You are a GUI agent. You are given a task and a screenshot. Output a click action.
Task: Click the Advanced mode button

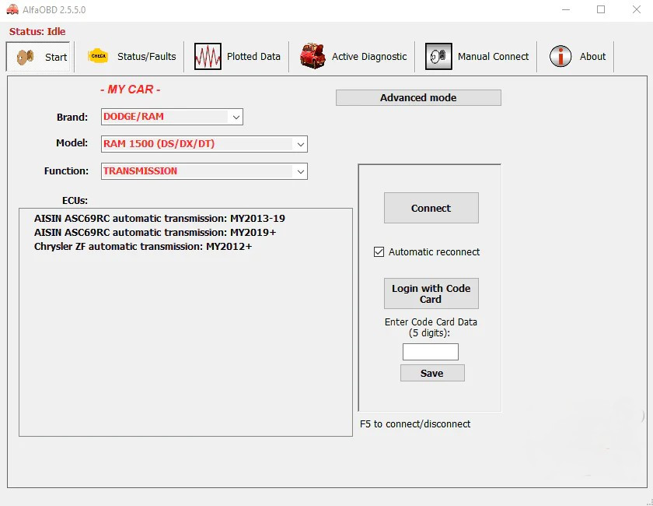pos(418,98)
